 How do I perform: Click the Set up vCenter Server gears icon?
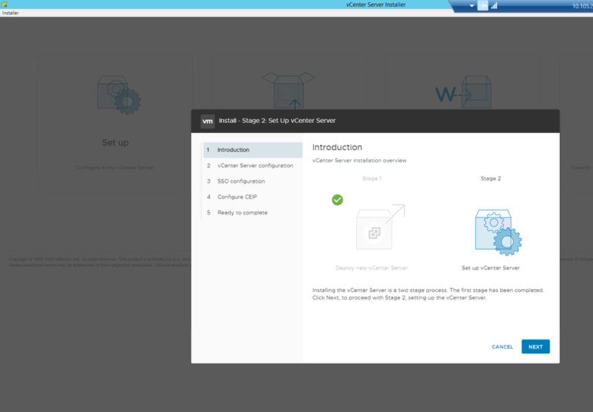[498, 232]
